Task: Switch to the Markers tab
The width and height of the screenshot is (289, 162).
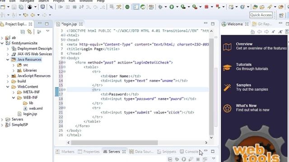Action: pos(65,152)
